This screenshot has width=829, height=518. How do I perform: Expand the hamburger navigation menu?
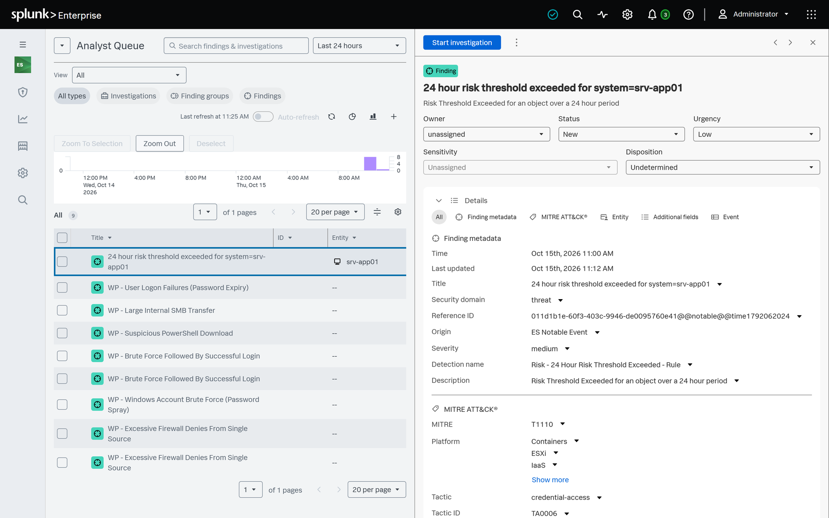tap(23, 44)
